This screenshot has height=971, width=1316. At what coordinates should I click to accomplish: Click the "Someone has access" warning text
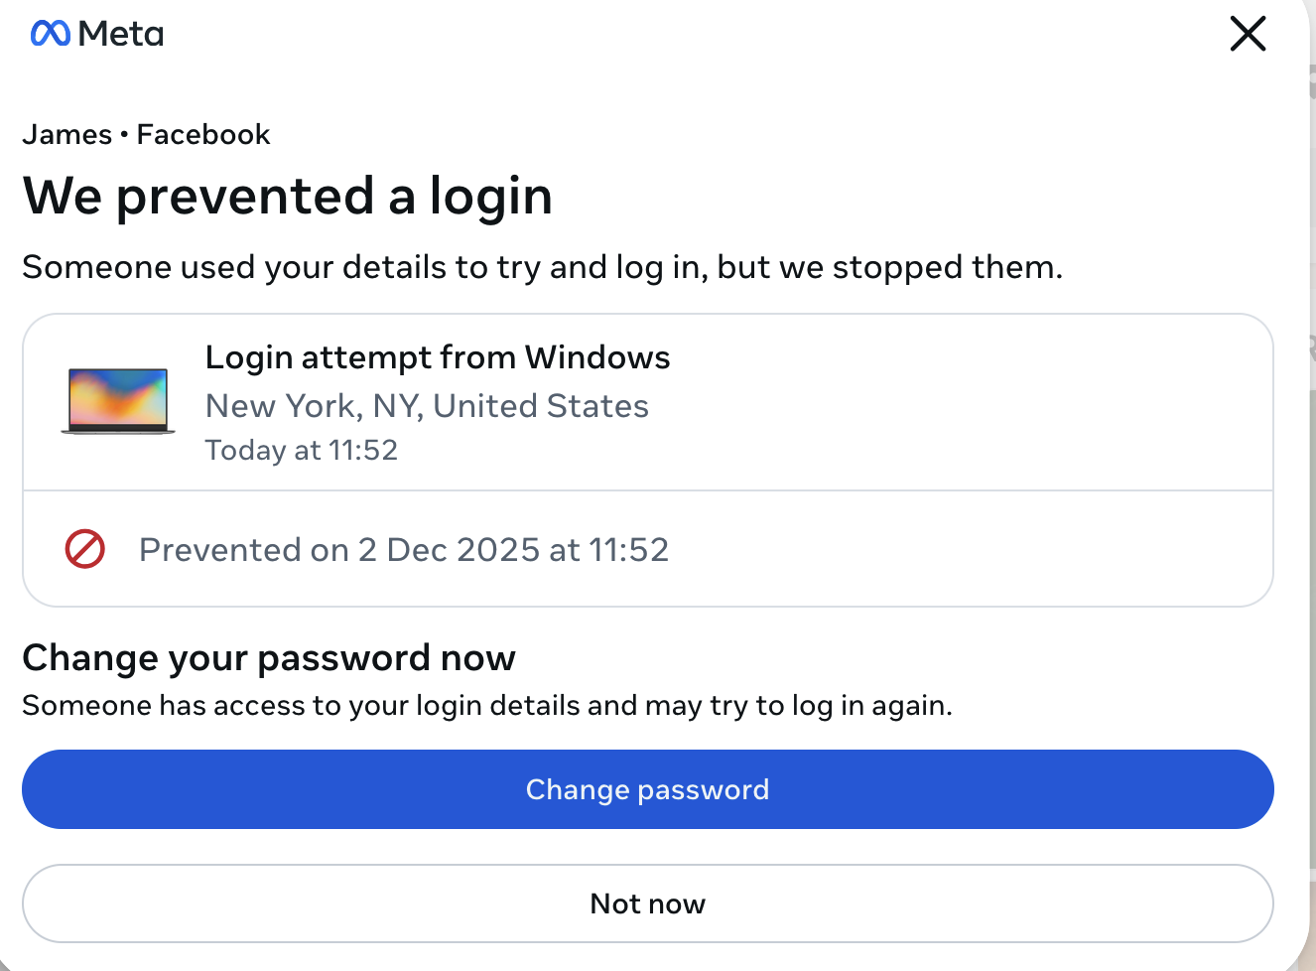[x=486, y=706]
